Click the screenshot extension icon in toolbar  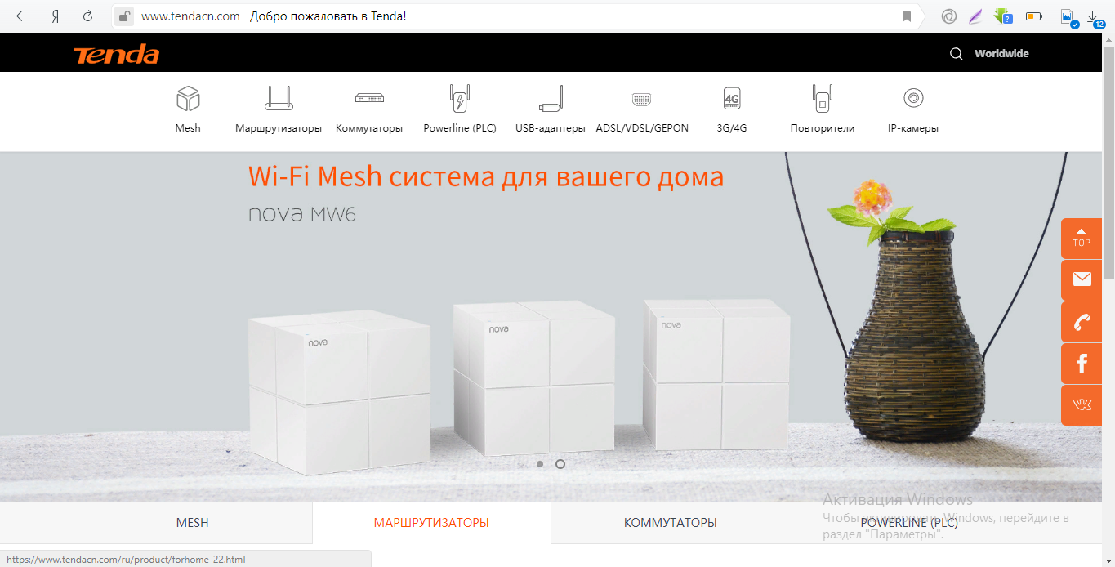(1069, 16)
